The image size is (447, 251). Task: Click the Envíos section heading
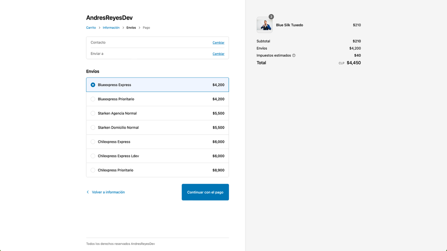coord(93,71)
